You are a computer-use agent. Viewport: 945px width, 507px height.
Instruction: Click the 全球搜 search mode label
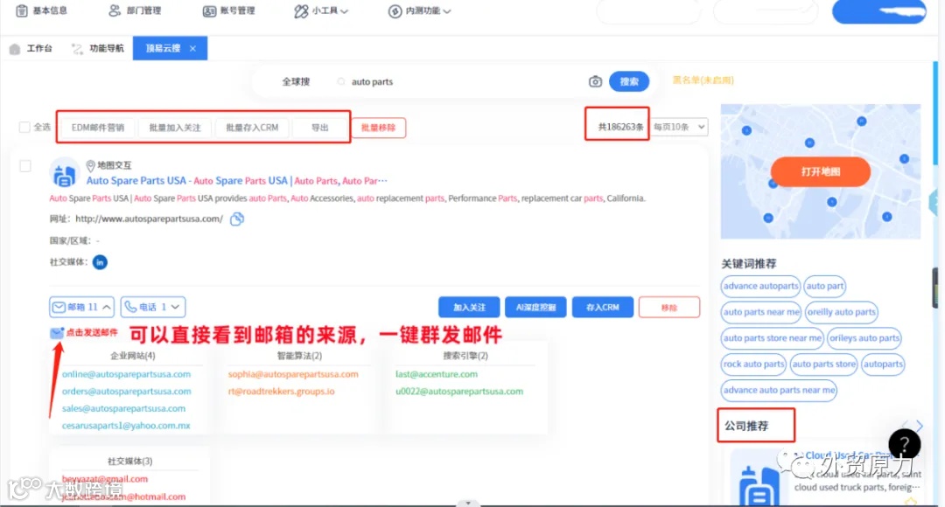click(x=296, y=81)
